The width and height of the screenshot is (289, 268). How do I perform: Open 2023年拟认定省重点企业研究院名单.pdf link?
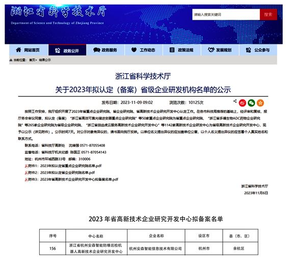point(71,166)
